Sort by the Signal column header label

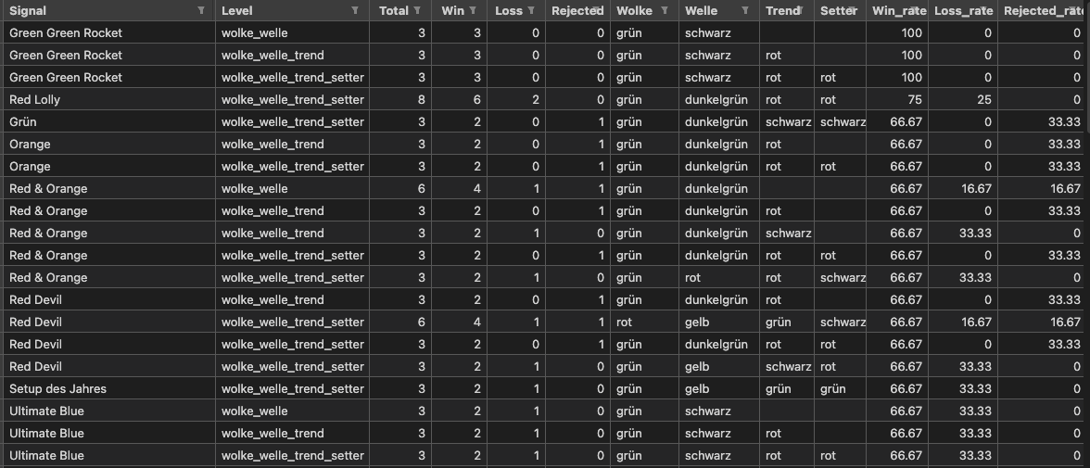(x=28, y=10)
